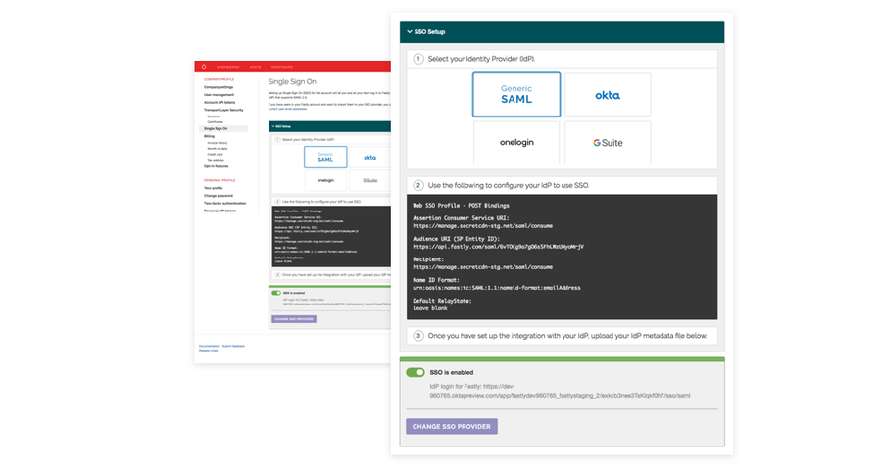Click the Fastly logo in the red header
882x469 pixels.
204,67
